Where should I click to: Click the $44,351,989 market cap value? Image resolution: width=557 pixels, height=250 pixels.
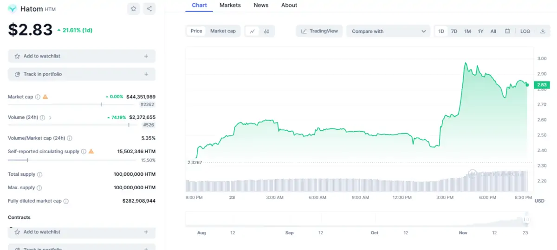141,97
